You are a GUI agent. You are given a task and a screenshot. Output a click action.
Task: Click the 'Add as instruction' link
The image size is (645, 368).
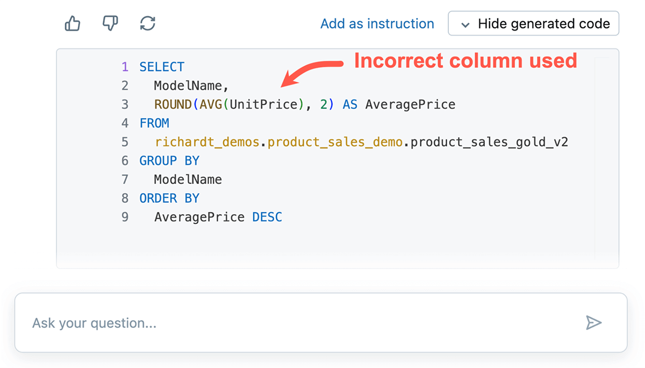pos(377,24)
